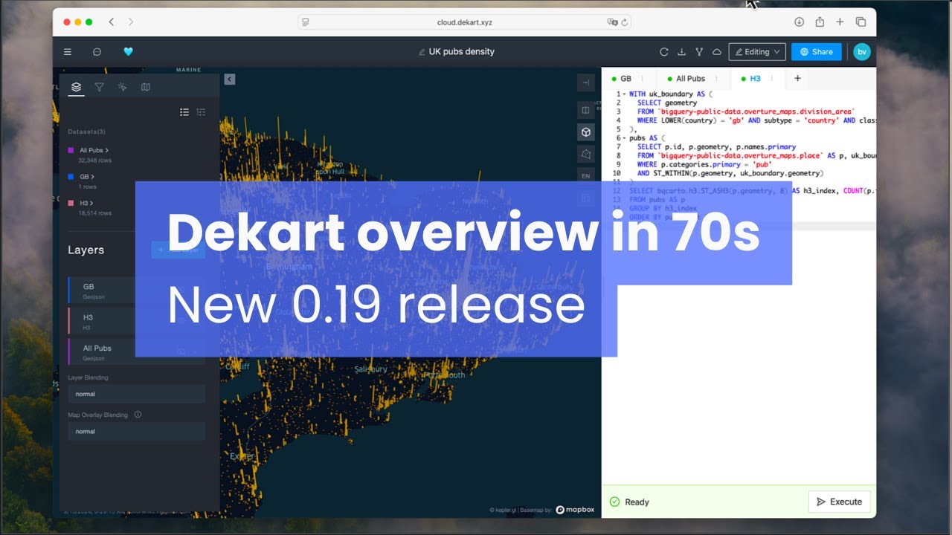Fold the pubs AS block at line 6
Viewport: 952px width, 535px height.
pyautogui.click(x=623, y=138)
